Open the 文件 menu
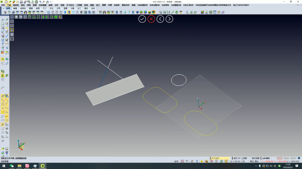This screenshot has width=302, height=169. [3, 5]
